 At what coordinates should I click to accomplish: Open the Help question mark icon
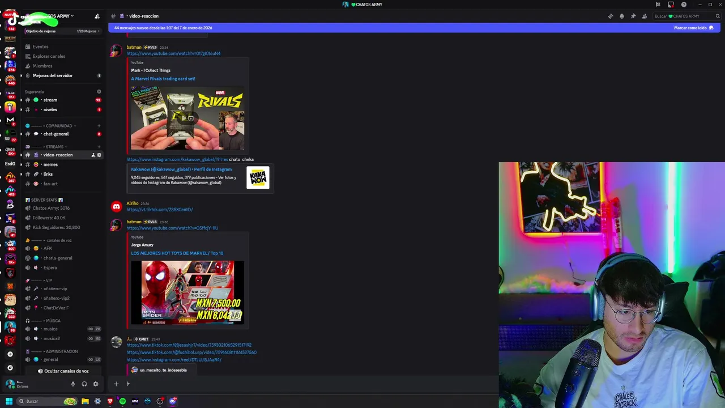coord(684,5)
